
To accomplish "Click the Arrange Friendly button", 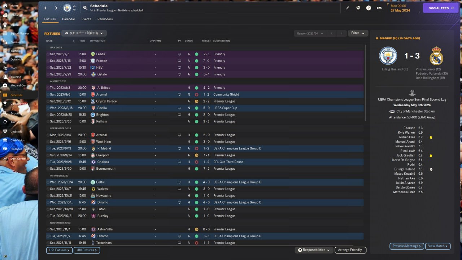I will 350,250.
